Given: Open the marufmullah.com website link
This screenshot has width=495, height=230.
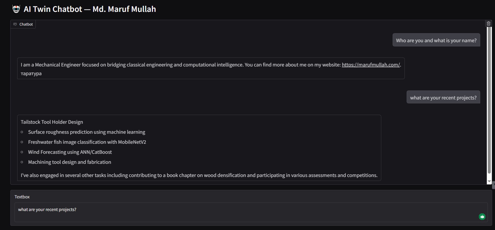Looking at the screenshot, I should coord(371,65).
